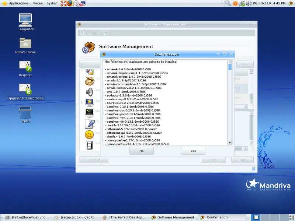295x221 pixels.
Task: Click Yes to confirm installing packages
Action: (193, 151)
